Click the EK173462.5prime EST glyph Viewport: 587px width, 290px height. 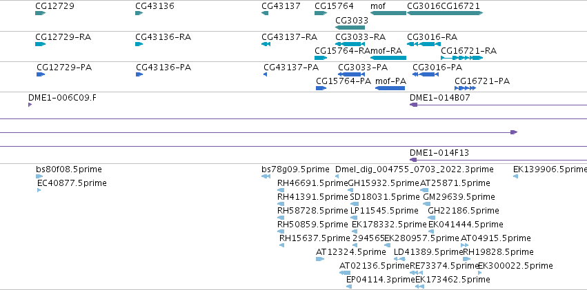pos(419,287)
